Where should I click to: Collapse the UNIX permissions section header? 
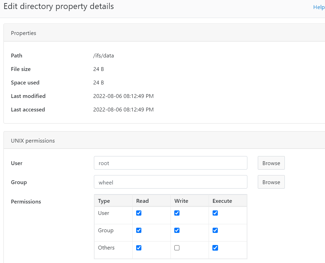[x=33, y=140]
